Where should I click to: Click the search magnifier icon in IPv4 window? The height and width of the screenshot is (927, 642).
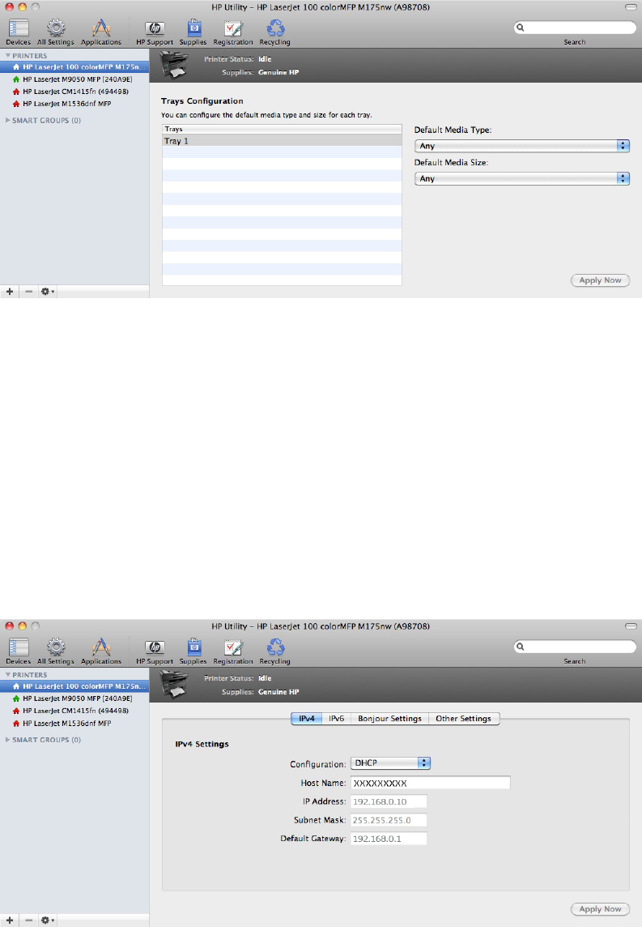coord(521,647)
